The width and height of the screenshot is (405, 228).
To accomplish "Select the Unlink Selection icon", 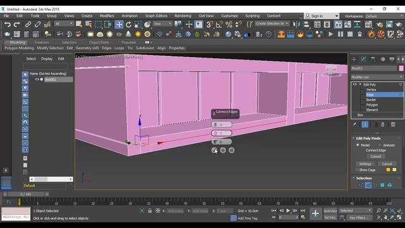I will click(37, 25).
